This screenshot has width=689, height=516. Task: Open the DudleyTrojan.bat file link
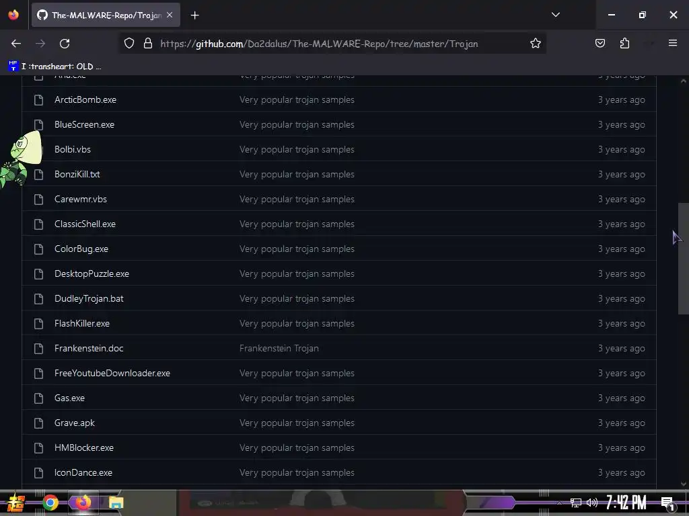point(89,298)
